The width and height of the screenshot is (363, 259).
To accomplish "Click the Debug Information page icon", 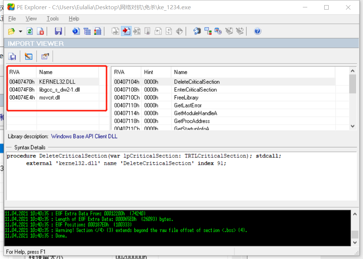I will 169,31.
